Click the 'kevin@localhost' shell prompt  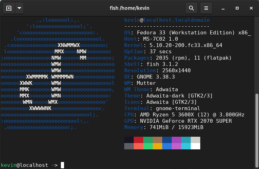tap(24, 165)
